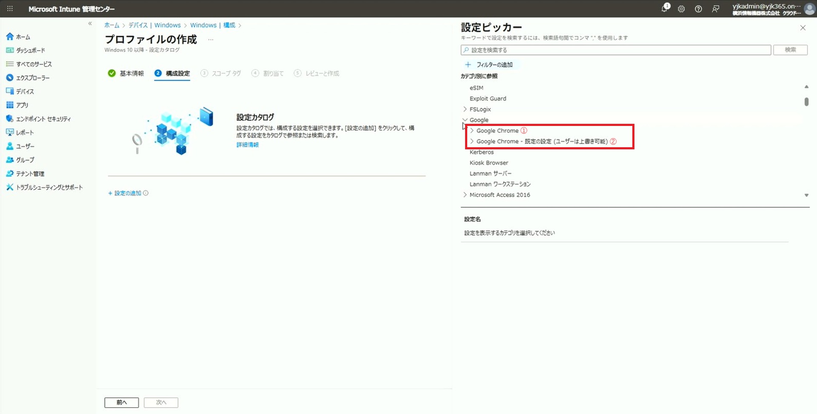Open エンドポイント セキュリティ in sidebar

(43, 119)
